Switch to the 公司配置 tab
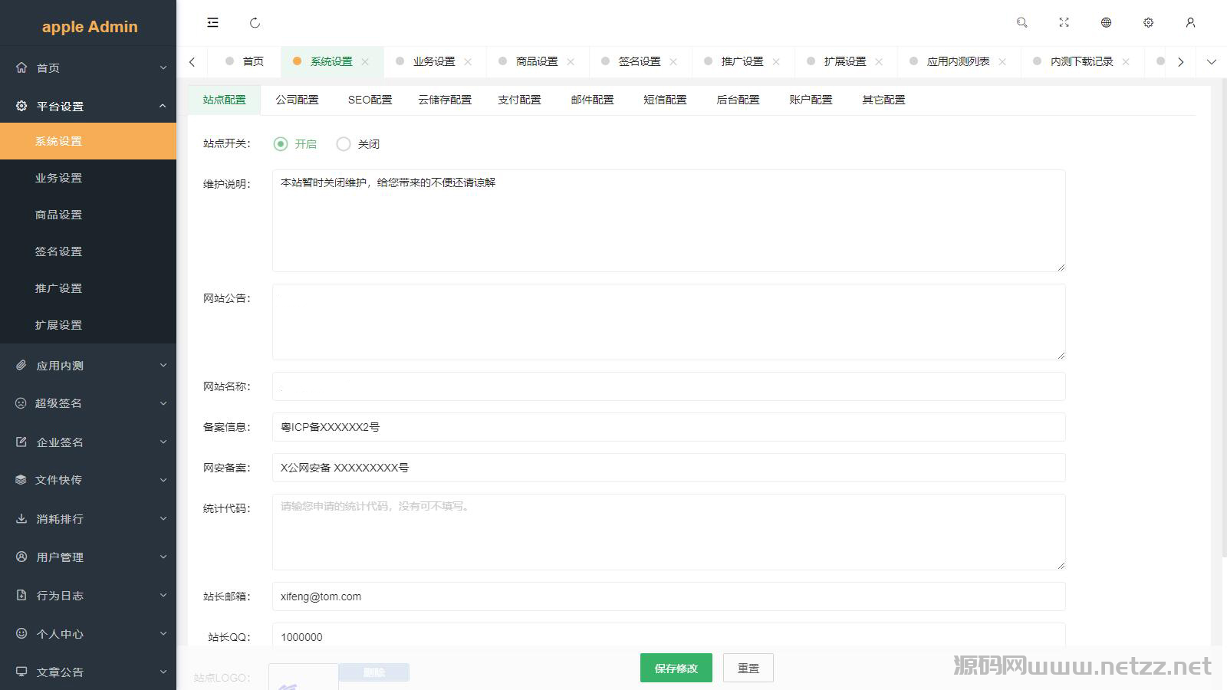The width and height of the screenshot is (1227, 690). pyautogui.click(x=297, y=100)
